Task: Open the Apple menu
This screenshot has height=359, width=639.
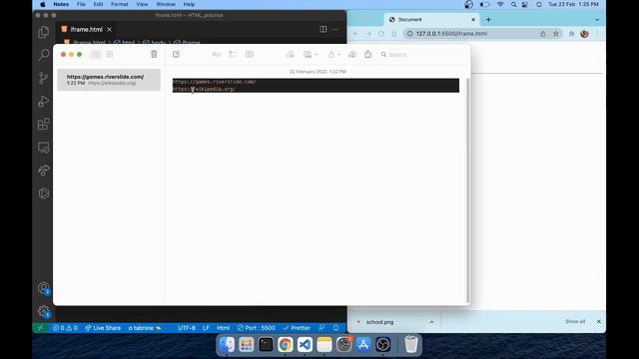Action: [x=42, y=4]
